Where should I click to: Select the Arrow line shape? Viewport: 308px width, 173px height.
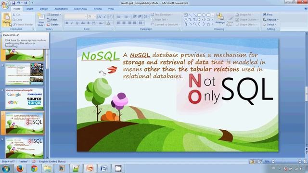click(x=194, y=15)
